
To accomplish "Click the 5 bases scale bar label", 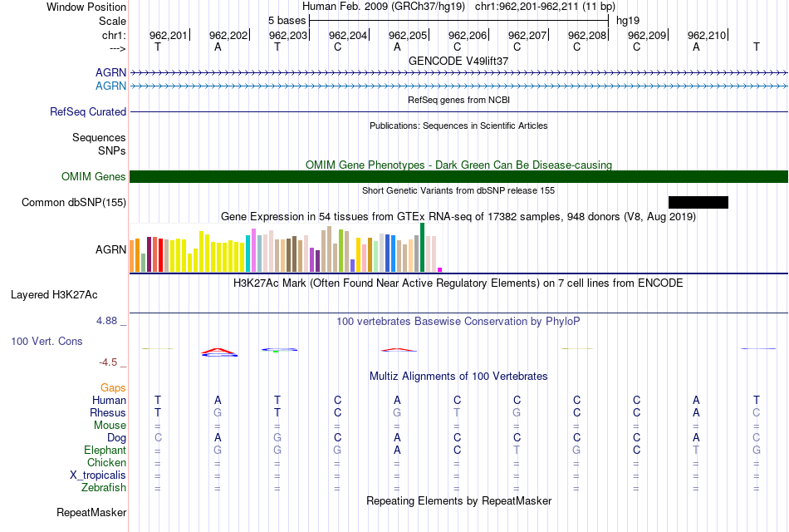I will 287,21.
